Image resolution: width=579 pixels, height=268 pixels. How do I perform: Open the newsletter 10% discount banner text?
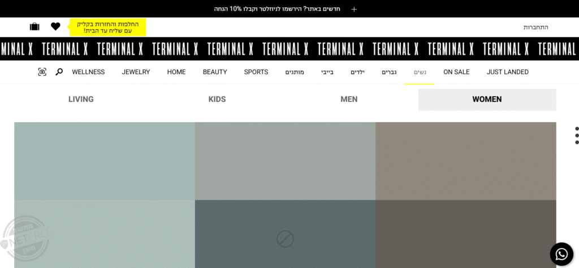click(277, 9)
